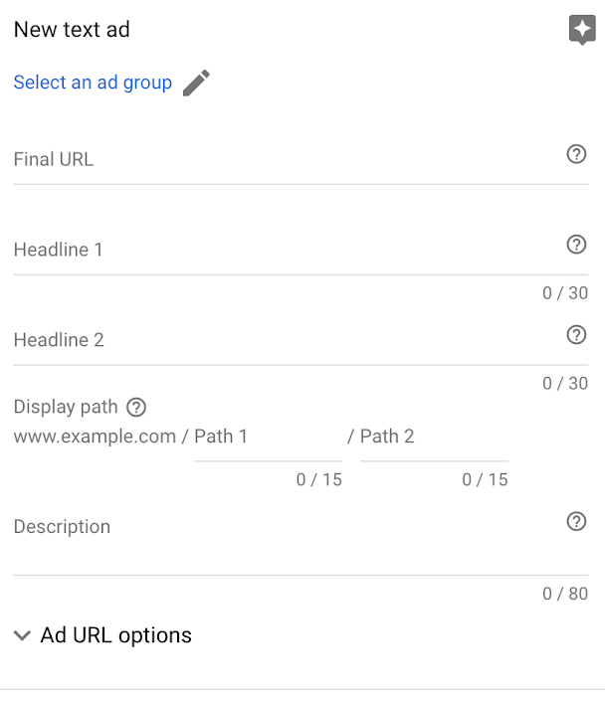
Task: Open help icon beside Headline 2
Action: [576, 335]
